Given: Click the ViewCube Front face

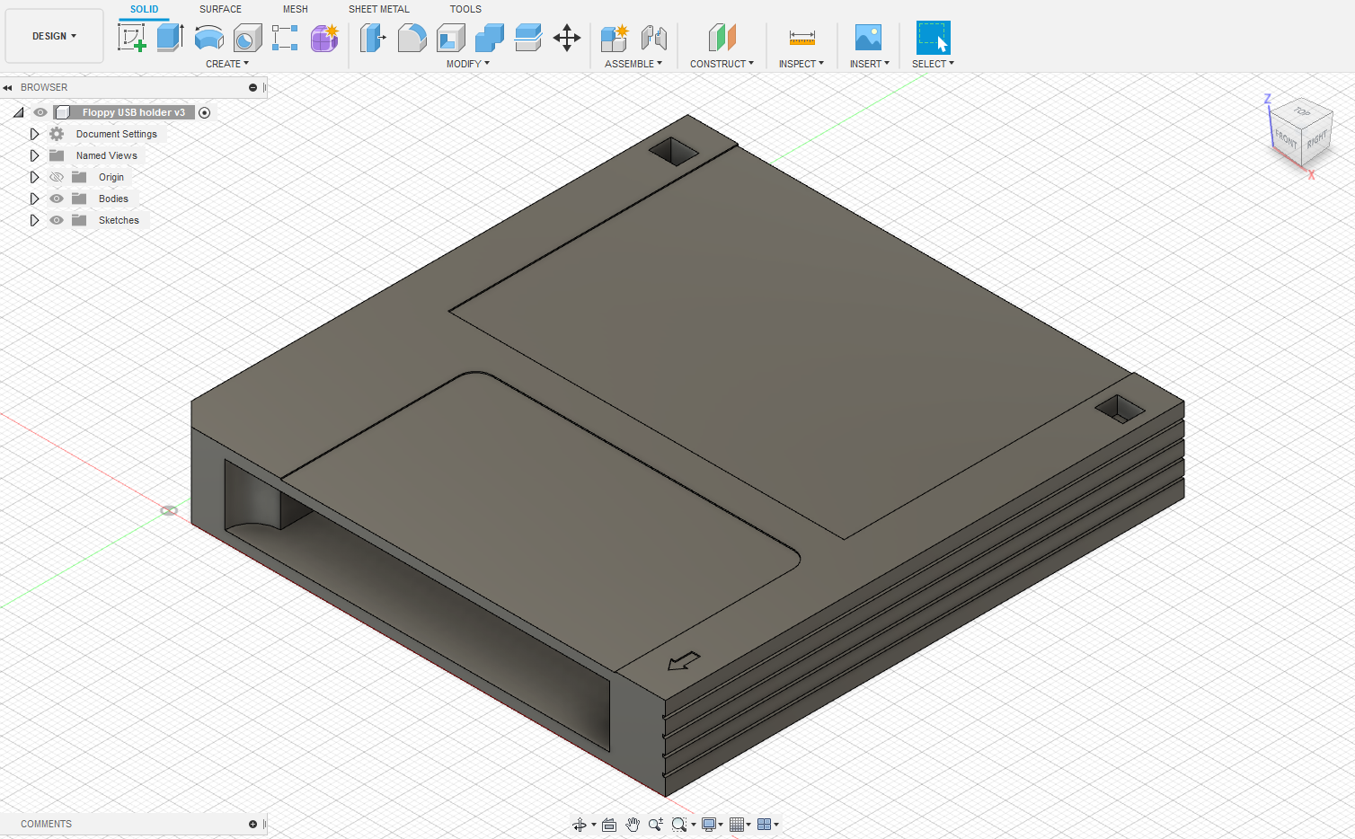Looking at the screenshot, I should 1286,139.
